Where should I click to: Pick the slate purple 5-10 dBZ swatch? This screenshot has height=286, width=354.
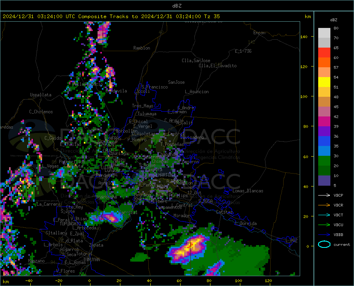pos(324,180)
